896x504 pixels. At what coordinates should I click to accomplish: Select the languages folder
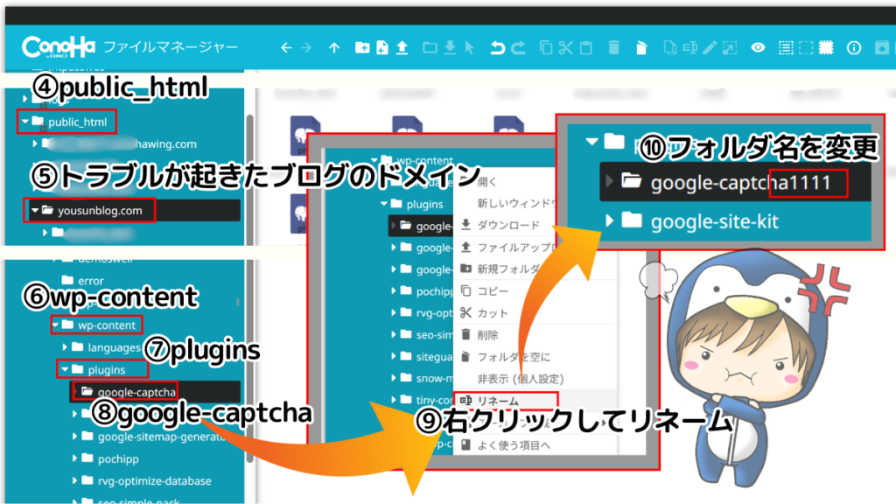pyautogui.click(x=115, y=347)
